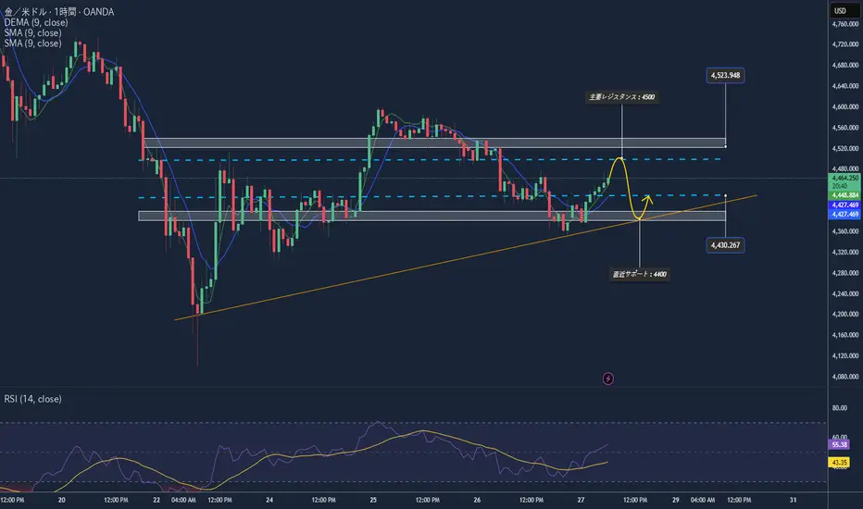This screenshot has width=863, height=509.
Task: Click the 4,080.000 price scale label
Action: (844, 377)
